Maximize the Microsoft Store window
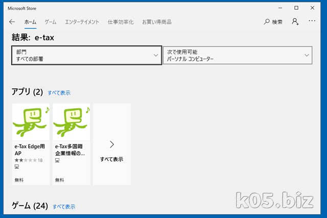This screenshot has height=218, width=327. click(x=296, y=8)
